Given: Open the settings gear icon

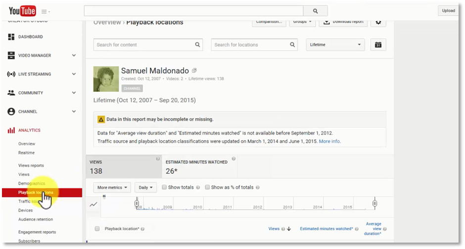Looking at the screenshot, I should (x=378, y=23).
